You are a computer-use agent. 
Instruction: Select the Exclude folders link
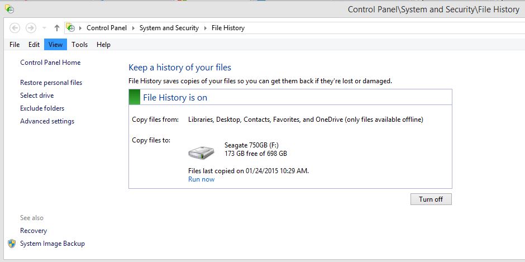(42, 108)
